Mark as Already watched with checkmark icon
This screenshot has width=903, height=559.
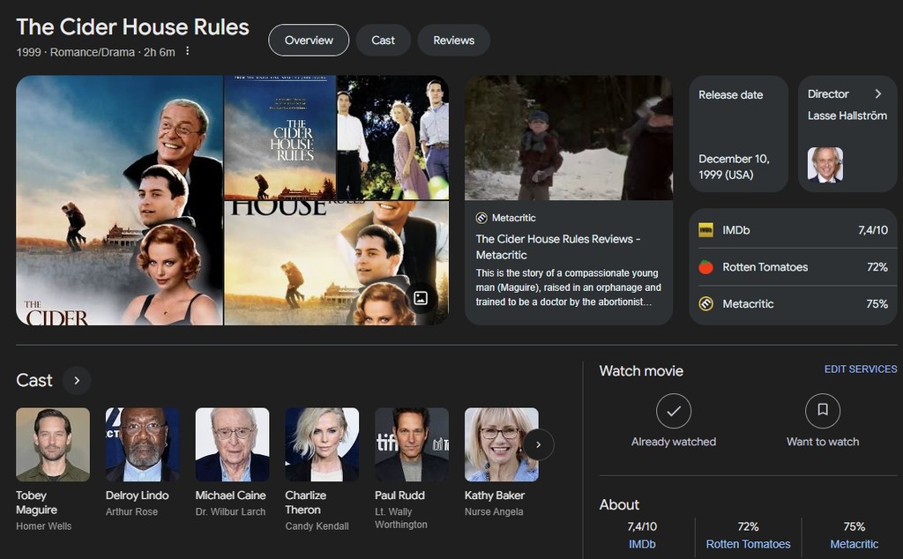[673, 411]
